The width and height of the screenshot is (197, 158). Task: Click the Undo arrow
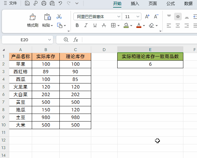pyautogui.click(x=60, y=3)
